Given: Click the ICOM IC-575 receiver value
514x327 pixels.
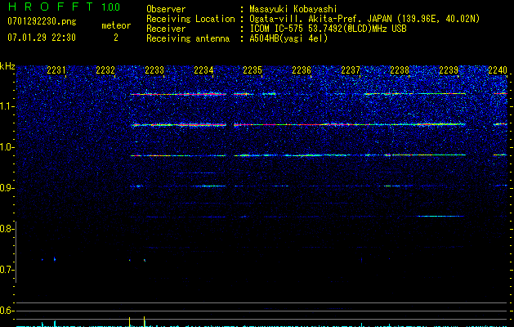Looking at the screenshot, I should pyautogui.click(x=328, y=29).
